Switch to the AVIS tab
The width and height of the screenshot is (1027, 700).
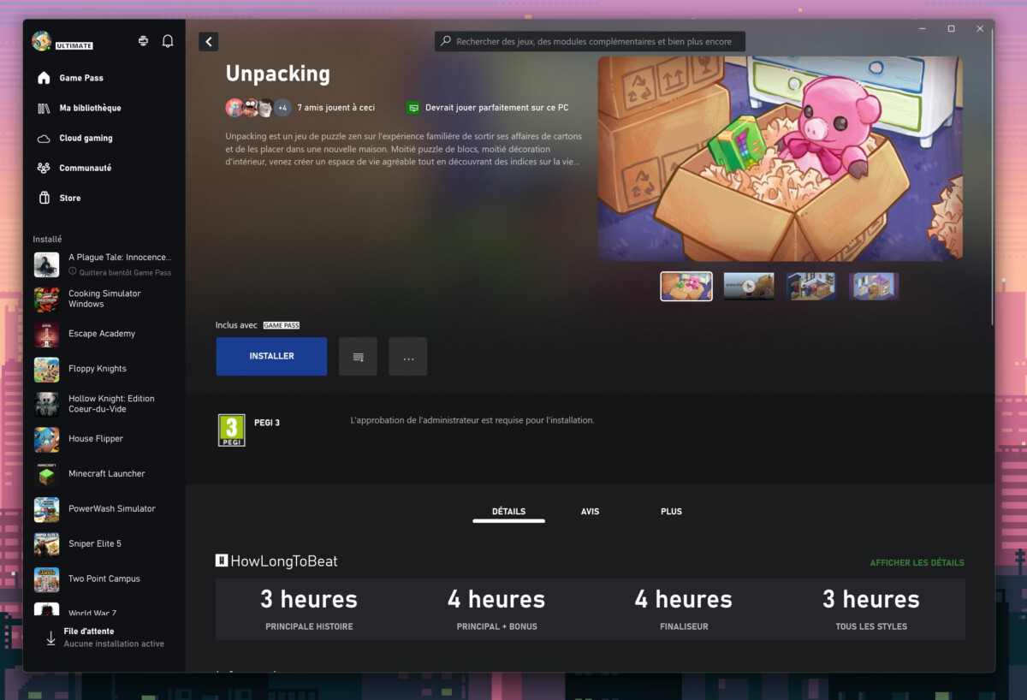tap(590, 512)
